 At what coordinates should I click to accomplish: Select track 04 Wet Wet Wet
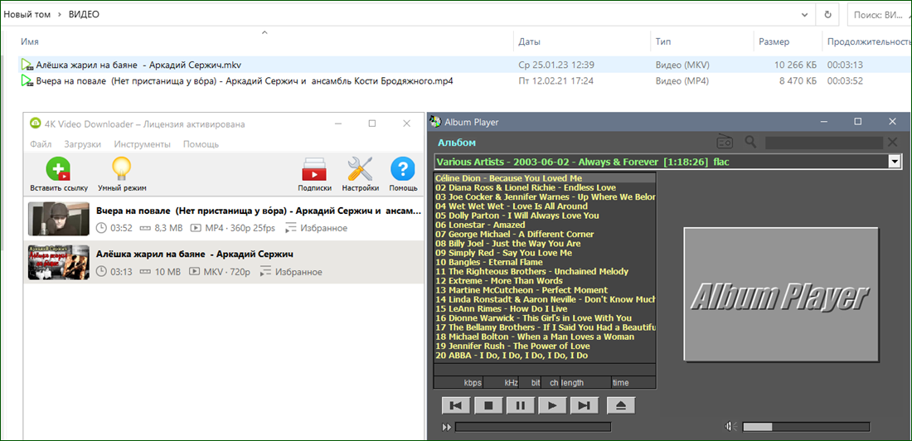click(x=545, y=206)
